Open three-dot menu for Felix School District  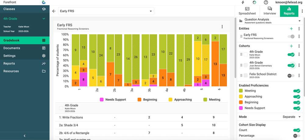(x=299, y=76)
